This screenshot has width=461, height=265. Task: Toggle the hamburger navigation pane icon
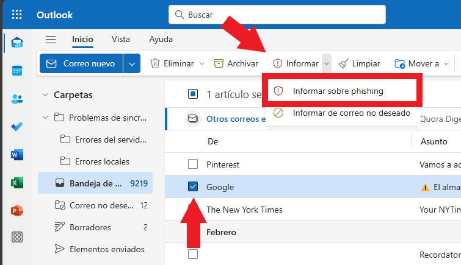(51, 40)
